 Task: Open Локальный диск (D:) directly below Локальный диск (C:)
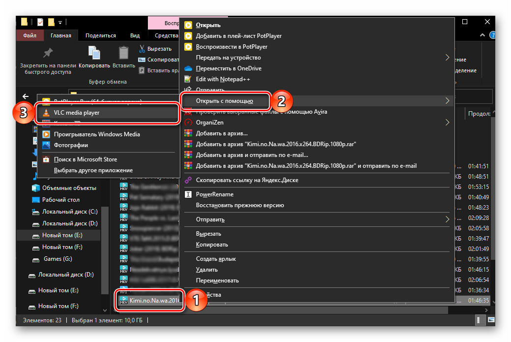pyautogui.click(x=65, y=223)
